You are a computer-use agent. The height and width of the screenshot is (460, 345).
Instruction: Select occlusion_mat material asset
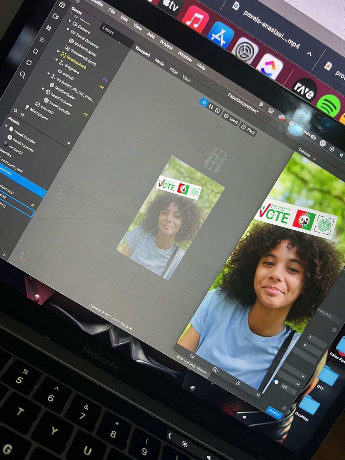12,165
